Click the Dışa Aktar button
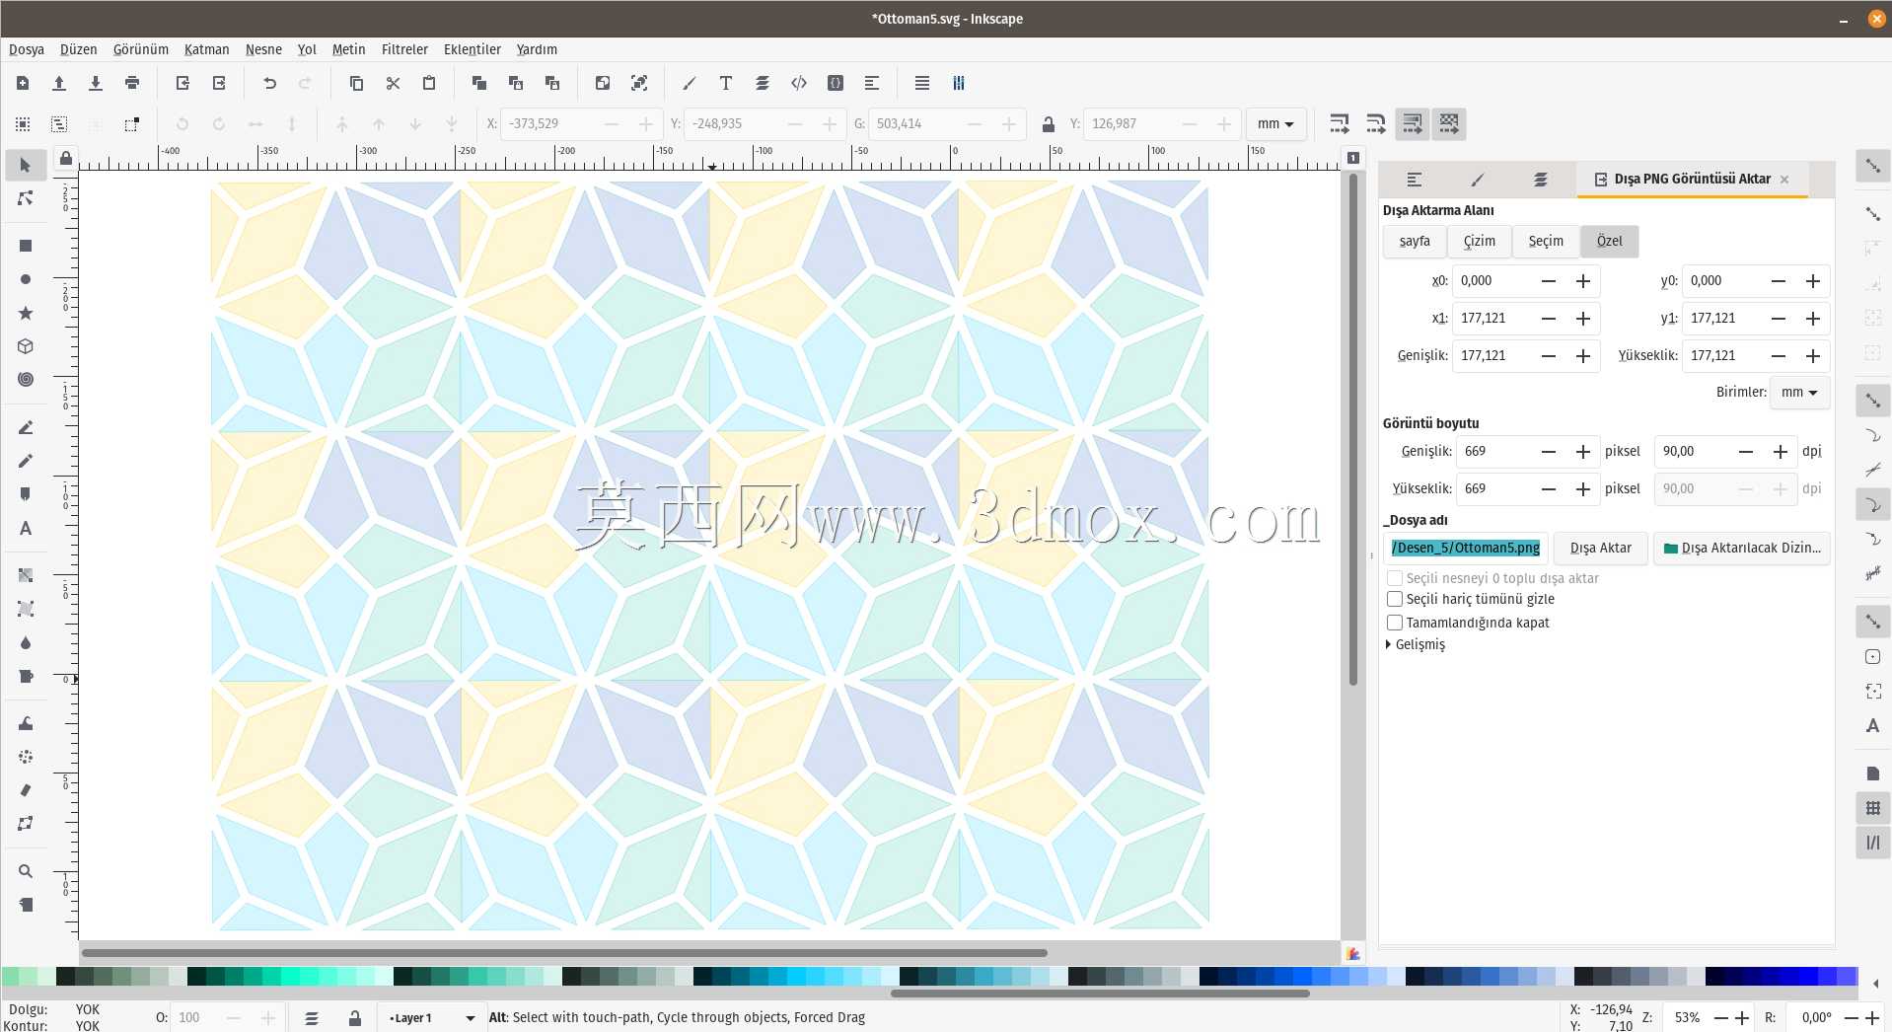 [x=1600, y=548]
